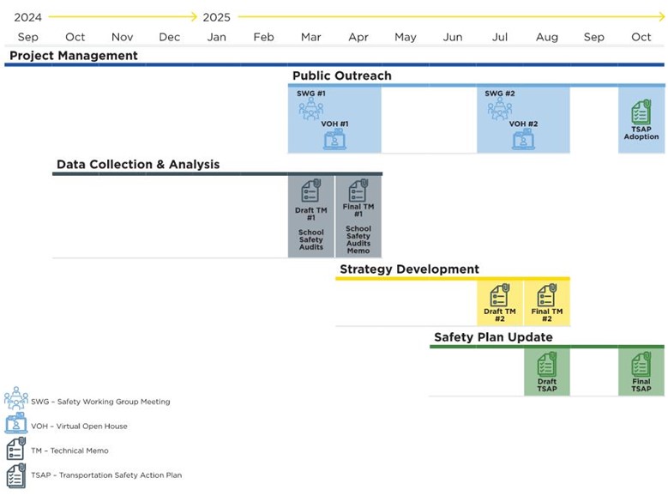Click the Draft TSAP checklist icon

tap(547, 364)
